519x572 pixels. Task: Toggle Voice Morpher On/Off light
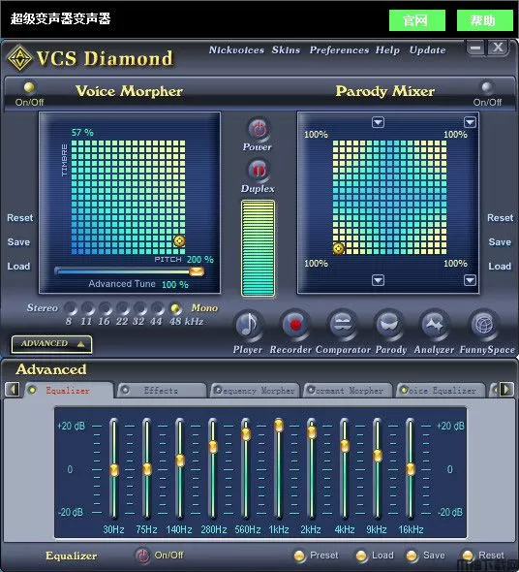[x=29, y=87]
